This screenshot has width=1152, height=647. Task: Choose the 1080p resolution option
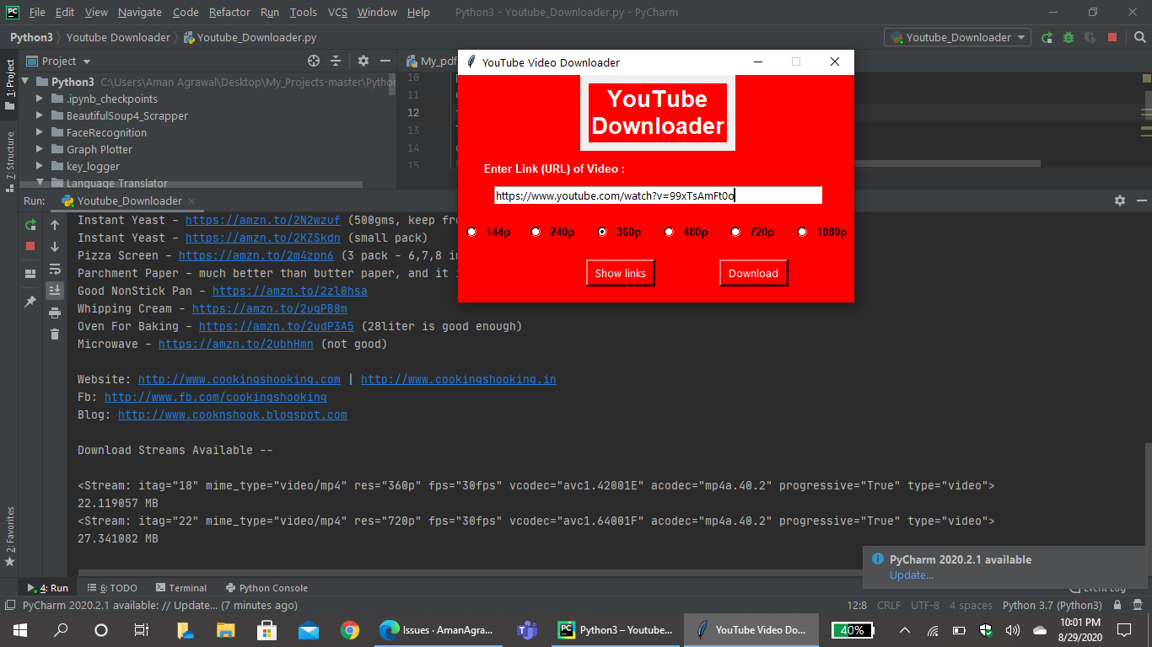pos(801,232)
